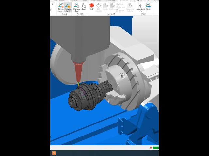Open the Display Issues tool
Image resolution: width=209 pixels, height=156 pixels.
(61, 7)
